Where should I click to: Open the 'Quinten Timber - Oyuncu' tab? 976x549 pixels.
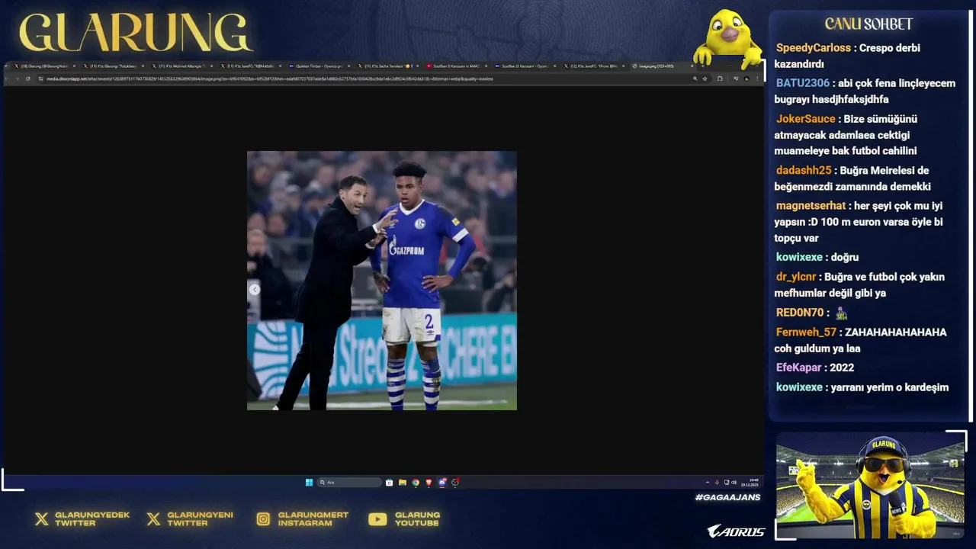(318, 66)
